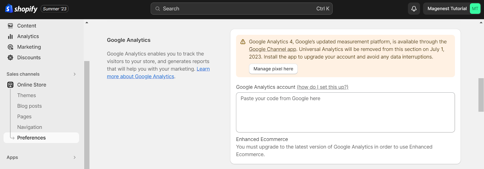Screen dimensions: 484x169
Task: Click the Google Analytics code textarea
Action: tap(345, 112)
